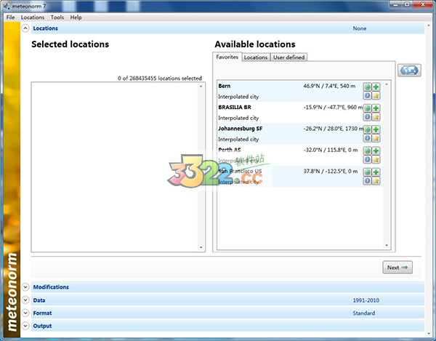Click the Standard format value

pos(364,313)
